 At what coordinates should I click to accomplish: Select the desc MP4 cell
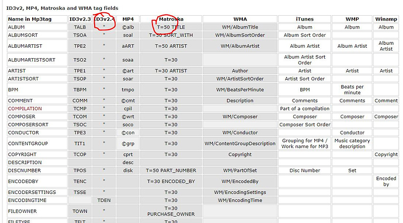(128, 162)
